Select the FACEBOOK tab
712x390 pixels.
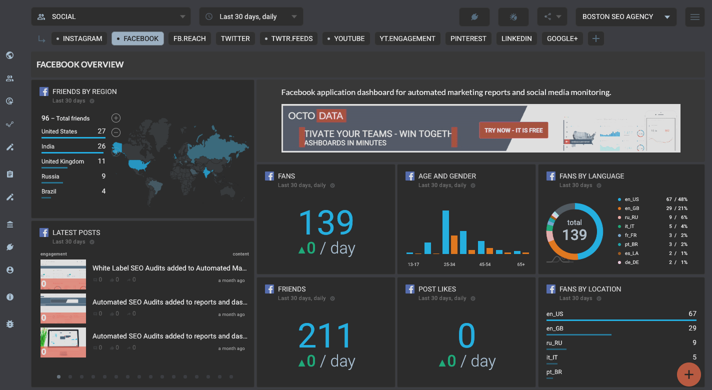pyautogui.click(x=137, y=38)
